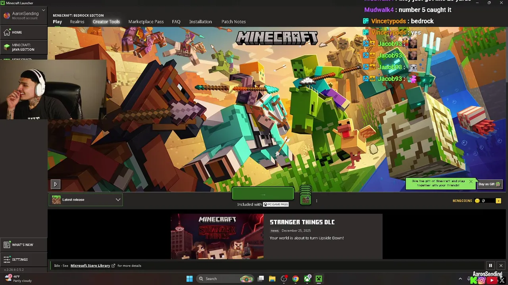Open Task View from the taskbar
This screenshot has width=508, height=285.
point(261,279)
